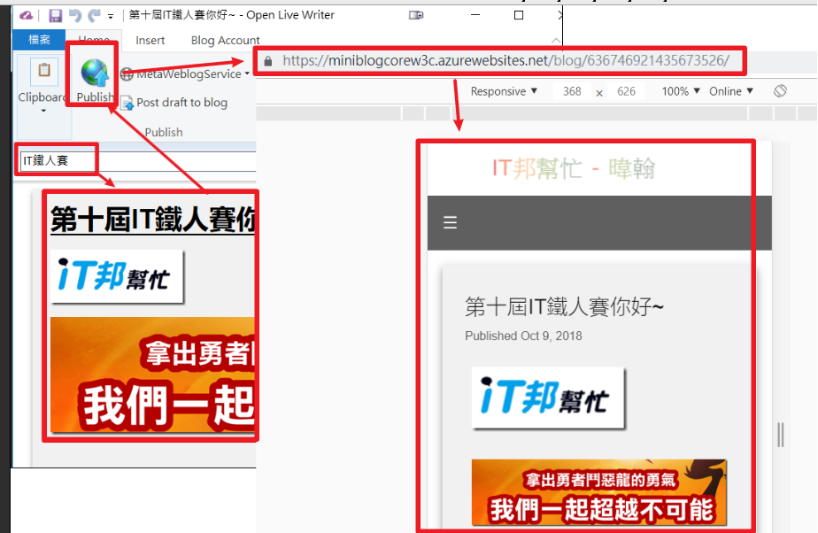Open the Responsive device dropdown
This screenshot has height=533, width=818.
click(x=504, y=91)
